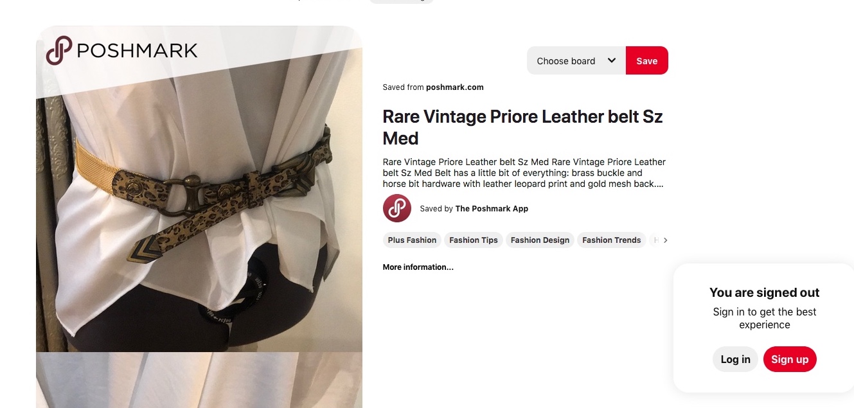Viewport: 854px width, 408px height.
Task: Select the Plus Fashion tag
Action: tap(412, 240)
